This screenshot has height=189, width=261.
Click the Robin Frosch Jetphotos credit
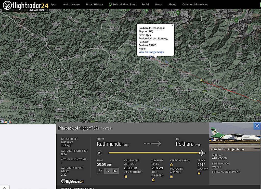227,149
